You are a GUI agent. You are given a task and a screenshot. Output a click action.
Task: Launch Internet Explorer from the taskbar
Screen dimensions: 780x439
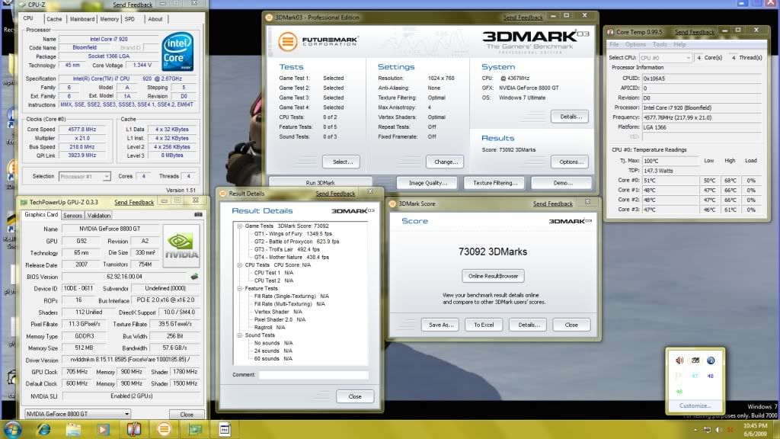pos(43,428)
